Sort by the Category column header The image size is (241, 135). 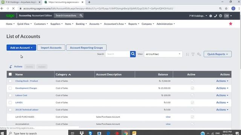(63, 74)
